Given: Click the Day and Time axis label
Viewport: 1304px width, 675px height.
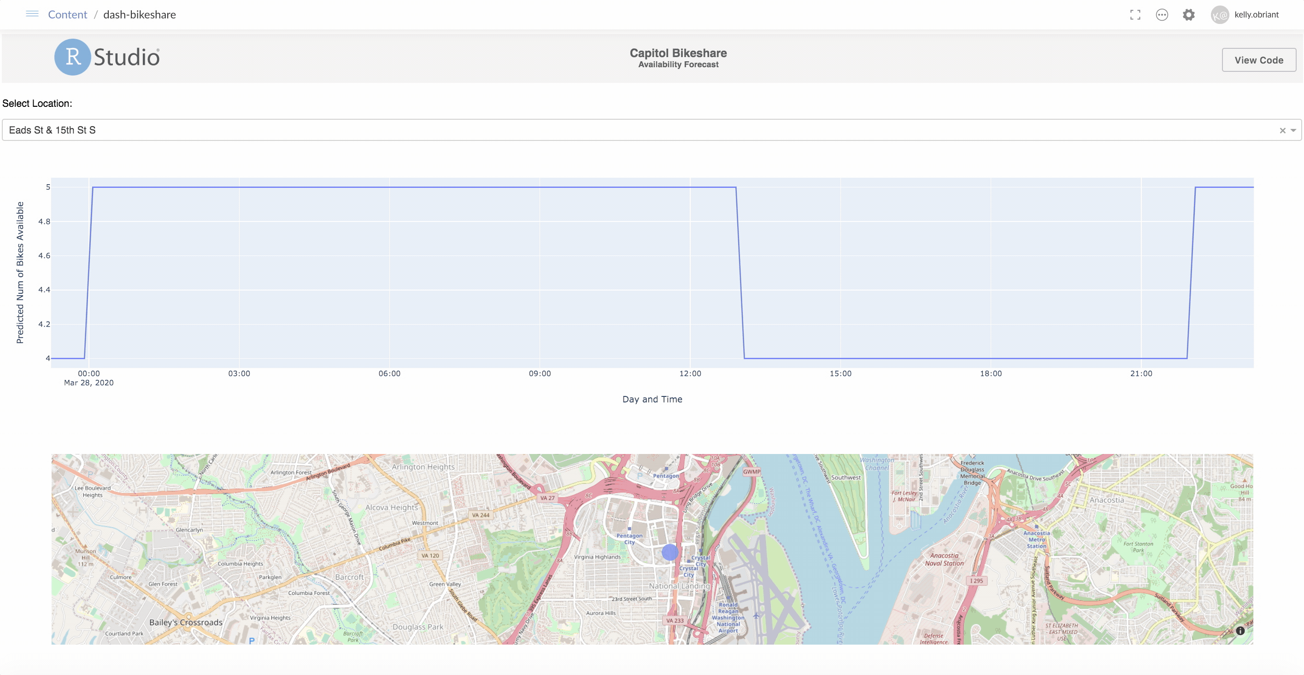Looking at the screenshot, I should click(652, 399).
